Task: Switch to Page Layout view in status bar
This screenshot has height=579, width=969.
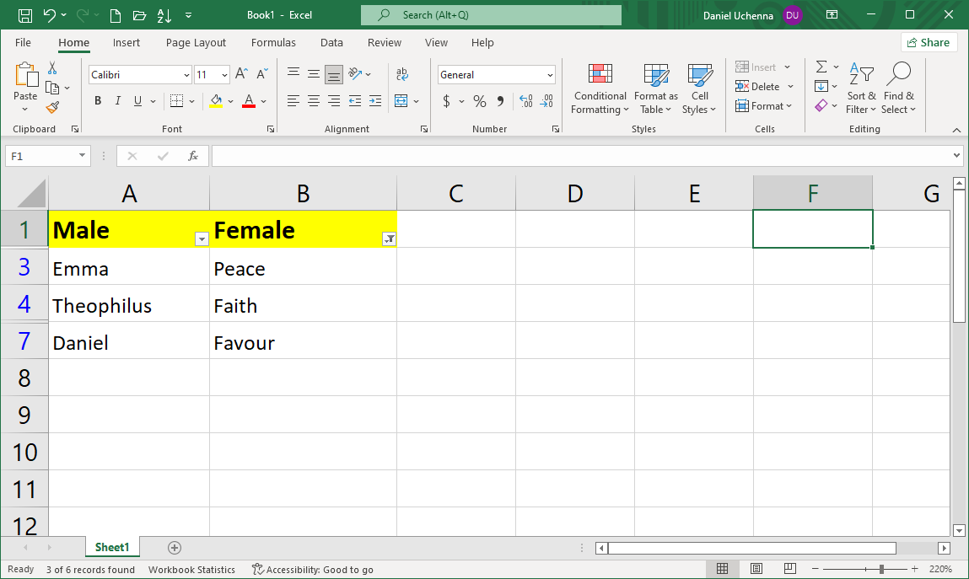Action: 756,570
